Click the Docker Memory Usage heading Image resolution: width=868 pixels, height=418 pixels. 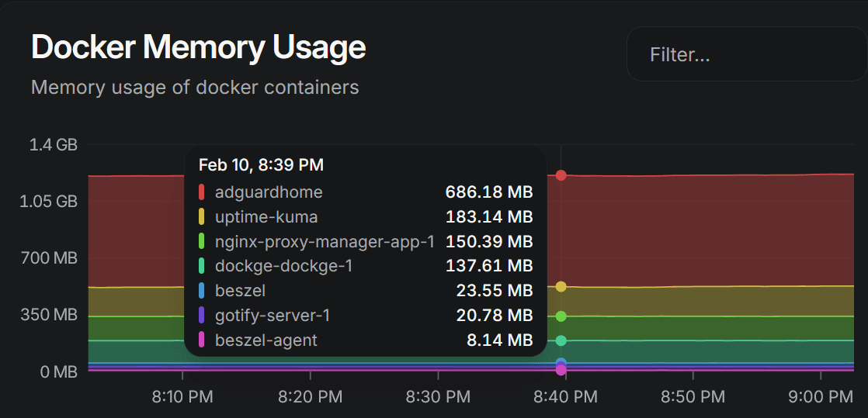198,47
